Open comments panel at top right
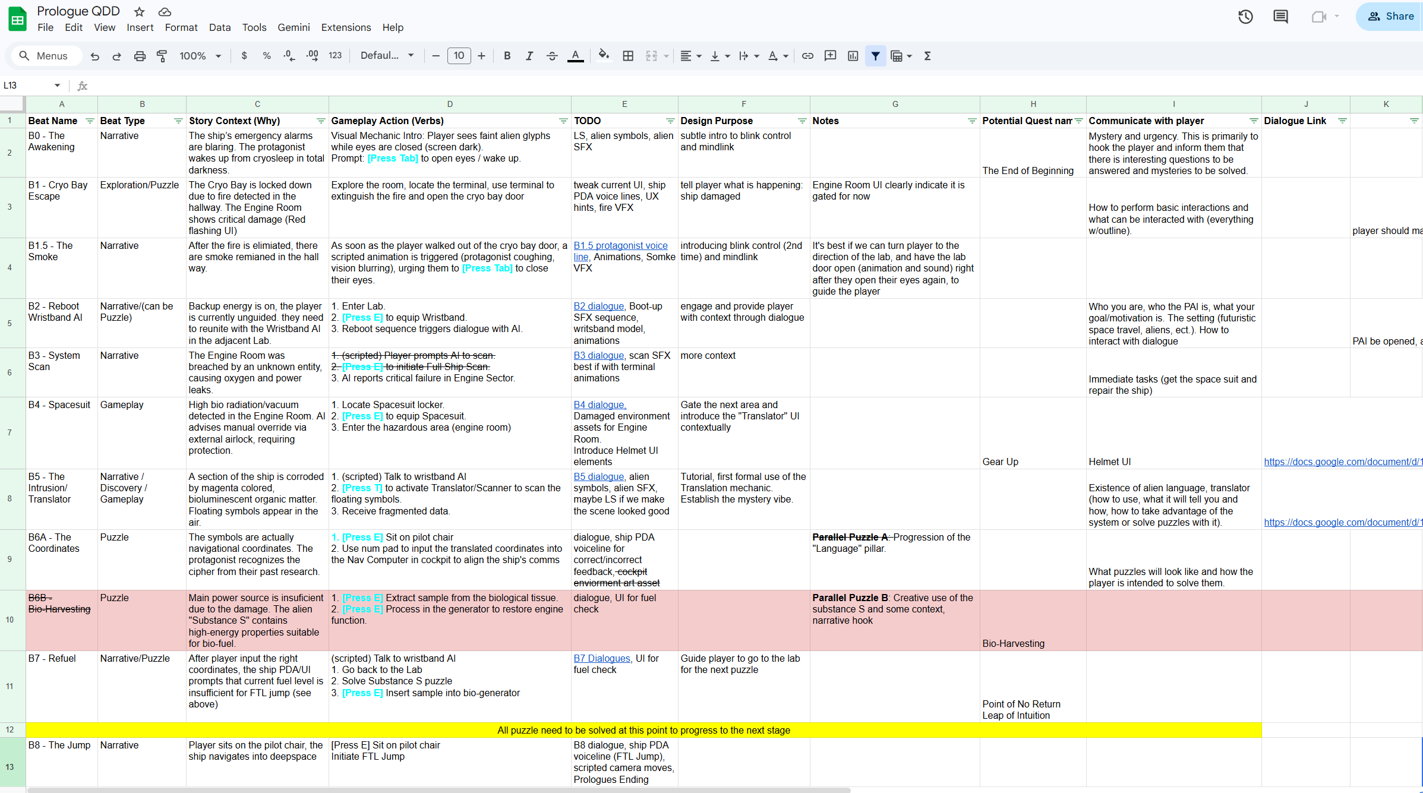The image size is (1423, 793). point(1281,17)
